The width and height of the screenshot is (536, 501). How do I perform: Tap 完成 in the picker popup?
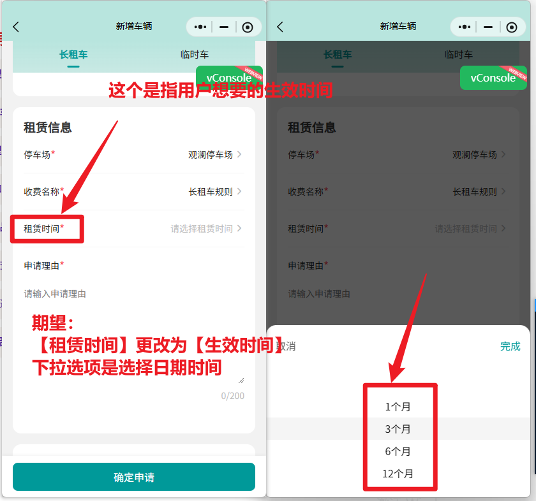coord(510,346)
